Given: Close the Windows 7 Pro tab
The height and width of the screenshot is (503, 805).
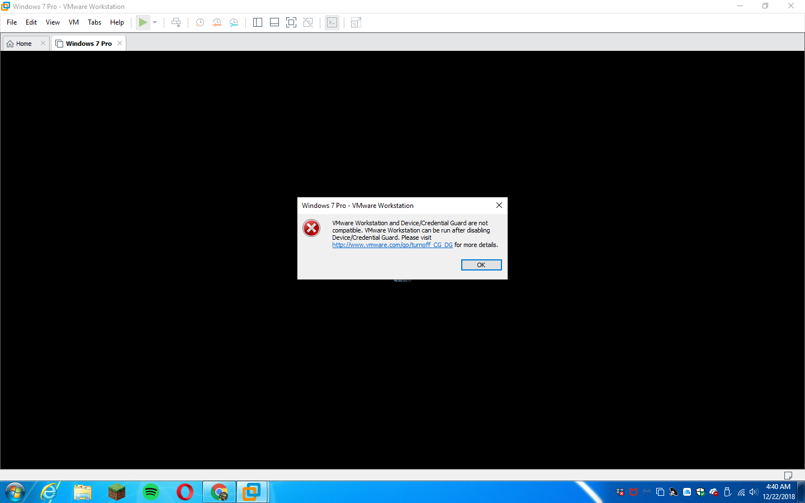Looking at the screenshot, I should [x=120, y=43].
